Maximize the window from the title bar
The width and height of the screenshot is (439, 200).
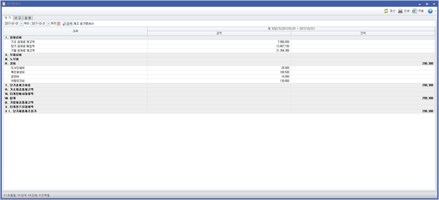tap(427, 4)
